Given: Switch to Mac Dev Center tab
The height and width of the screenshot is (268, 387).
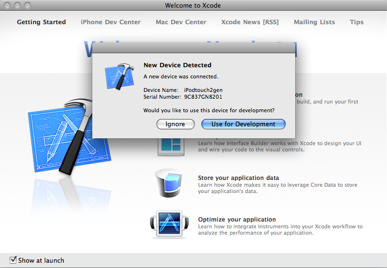Looking at the screenshot, I should point(181,22).
